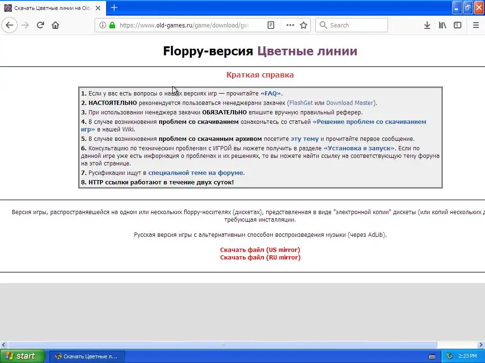This screenshot has height=363, width=485.
Task: Open «Решение проблем со скачиванием игр» link
Action: [369, 121]
